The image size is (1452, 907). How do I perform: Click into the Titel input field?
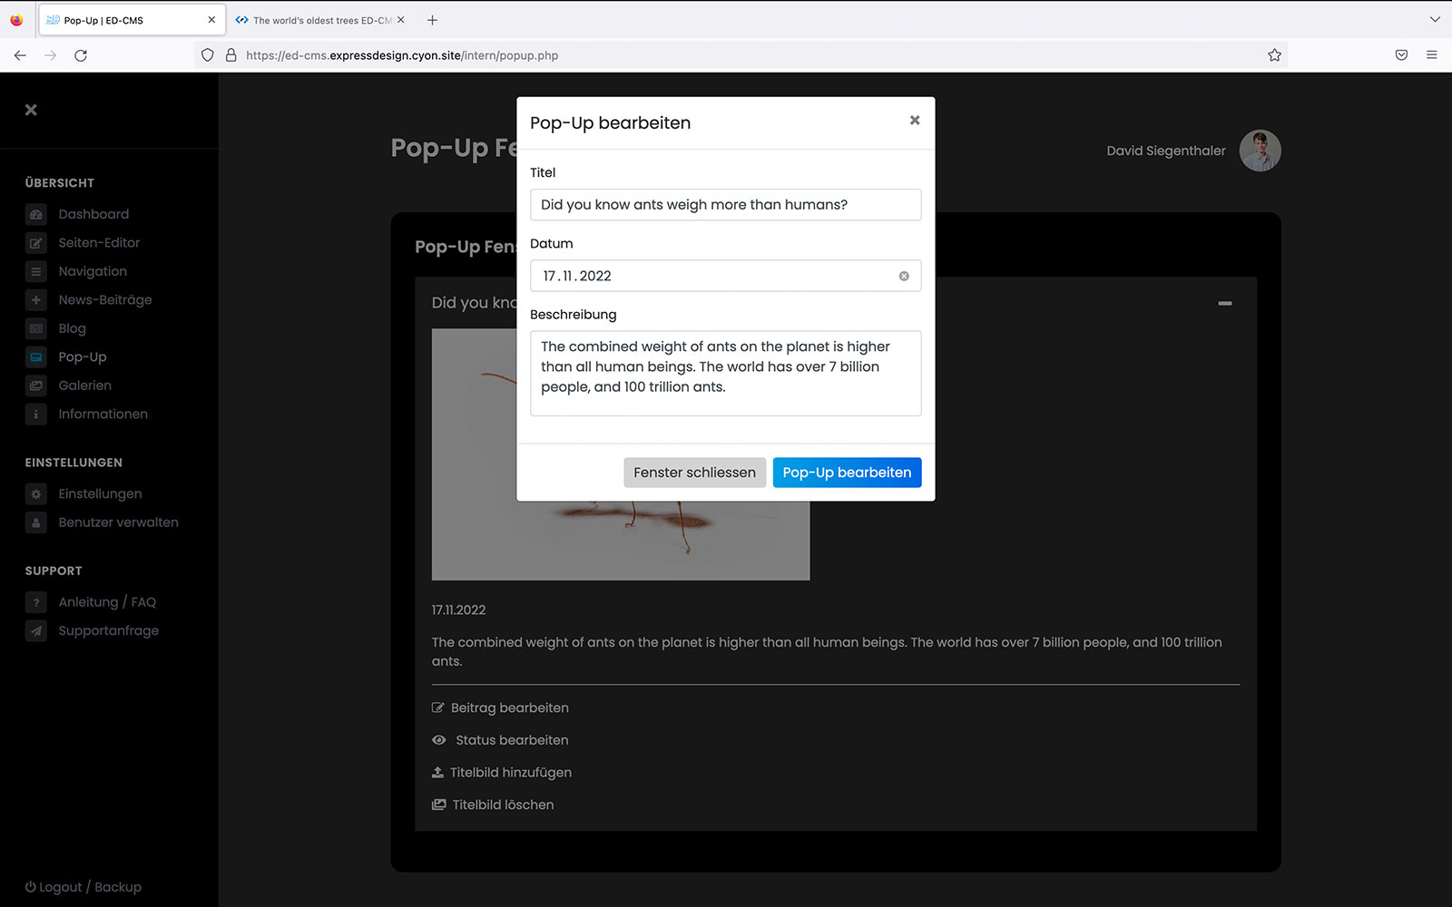(725, 205)
